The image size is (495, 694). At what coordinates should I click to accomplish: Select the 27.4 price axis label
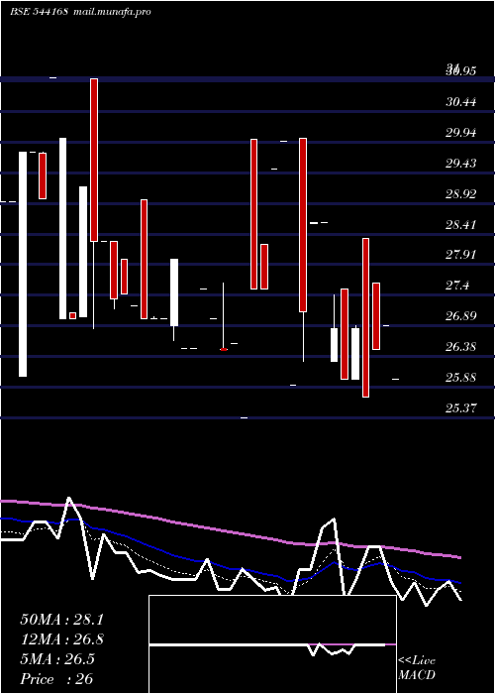pos(457,286)
